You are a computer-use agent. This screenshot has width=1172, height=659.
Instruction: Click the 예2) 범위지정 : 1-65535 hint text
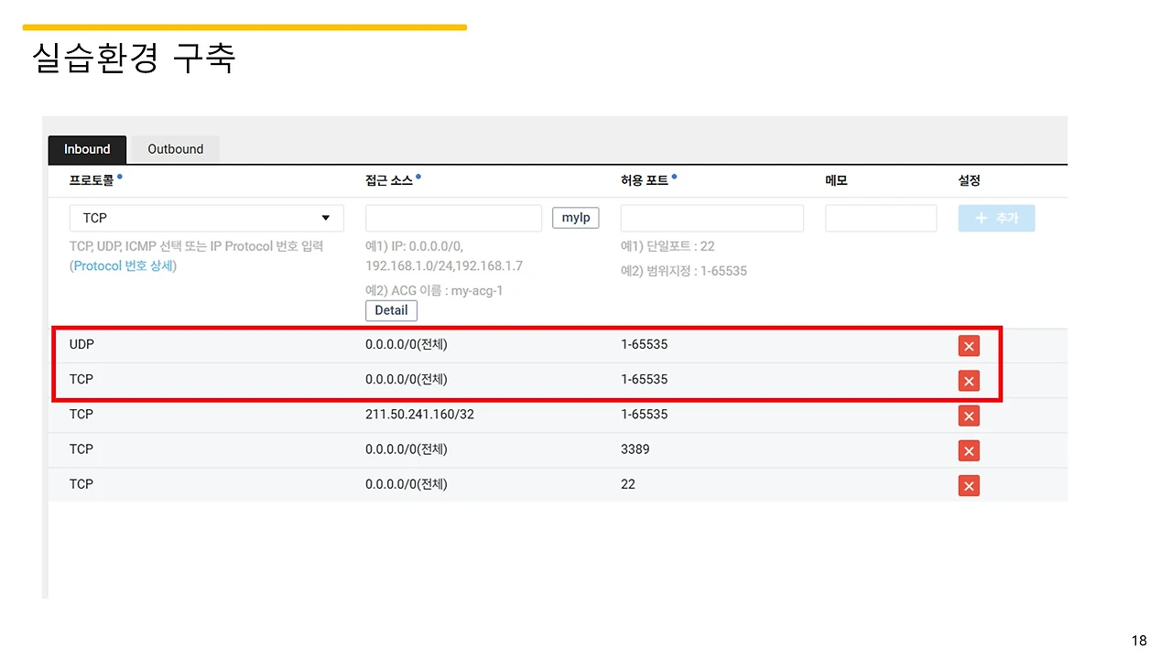[684, 271]
